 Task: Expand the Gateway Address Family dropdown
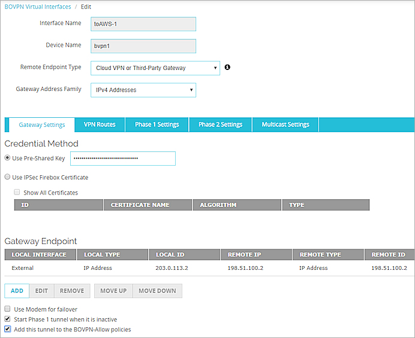pyautogui.click(x=143, y=90)
